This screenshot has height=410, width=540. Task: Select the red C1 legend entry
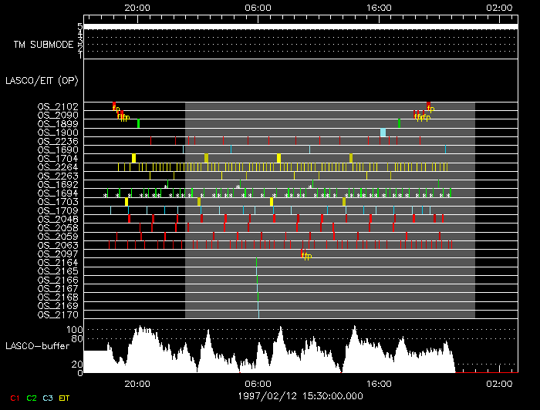[11, 398]
